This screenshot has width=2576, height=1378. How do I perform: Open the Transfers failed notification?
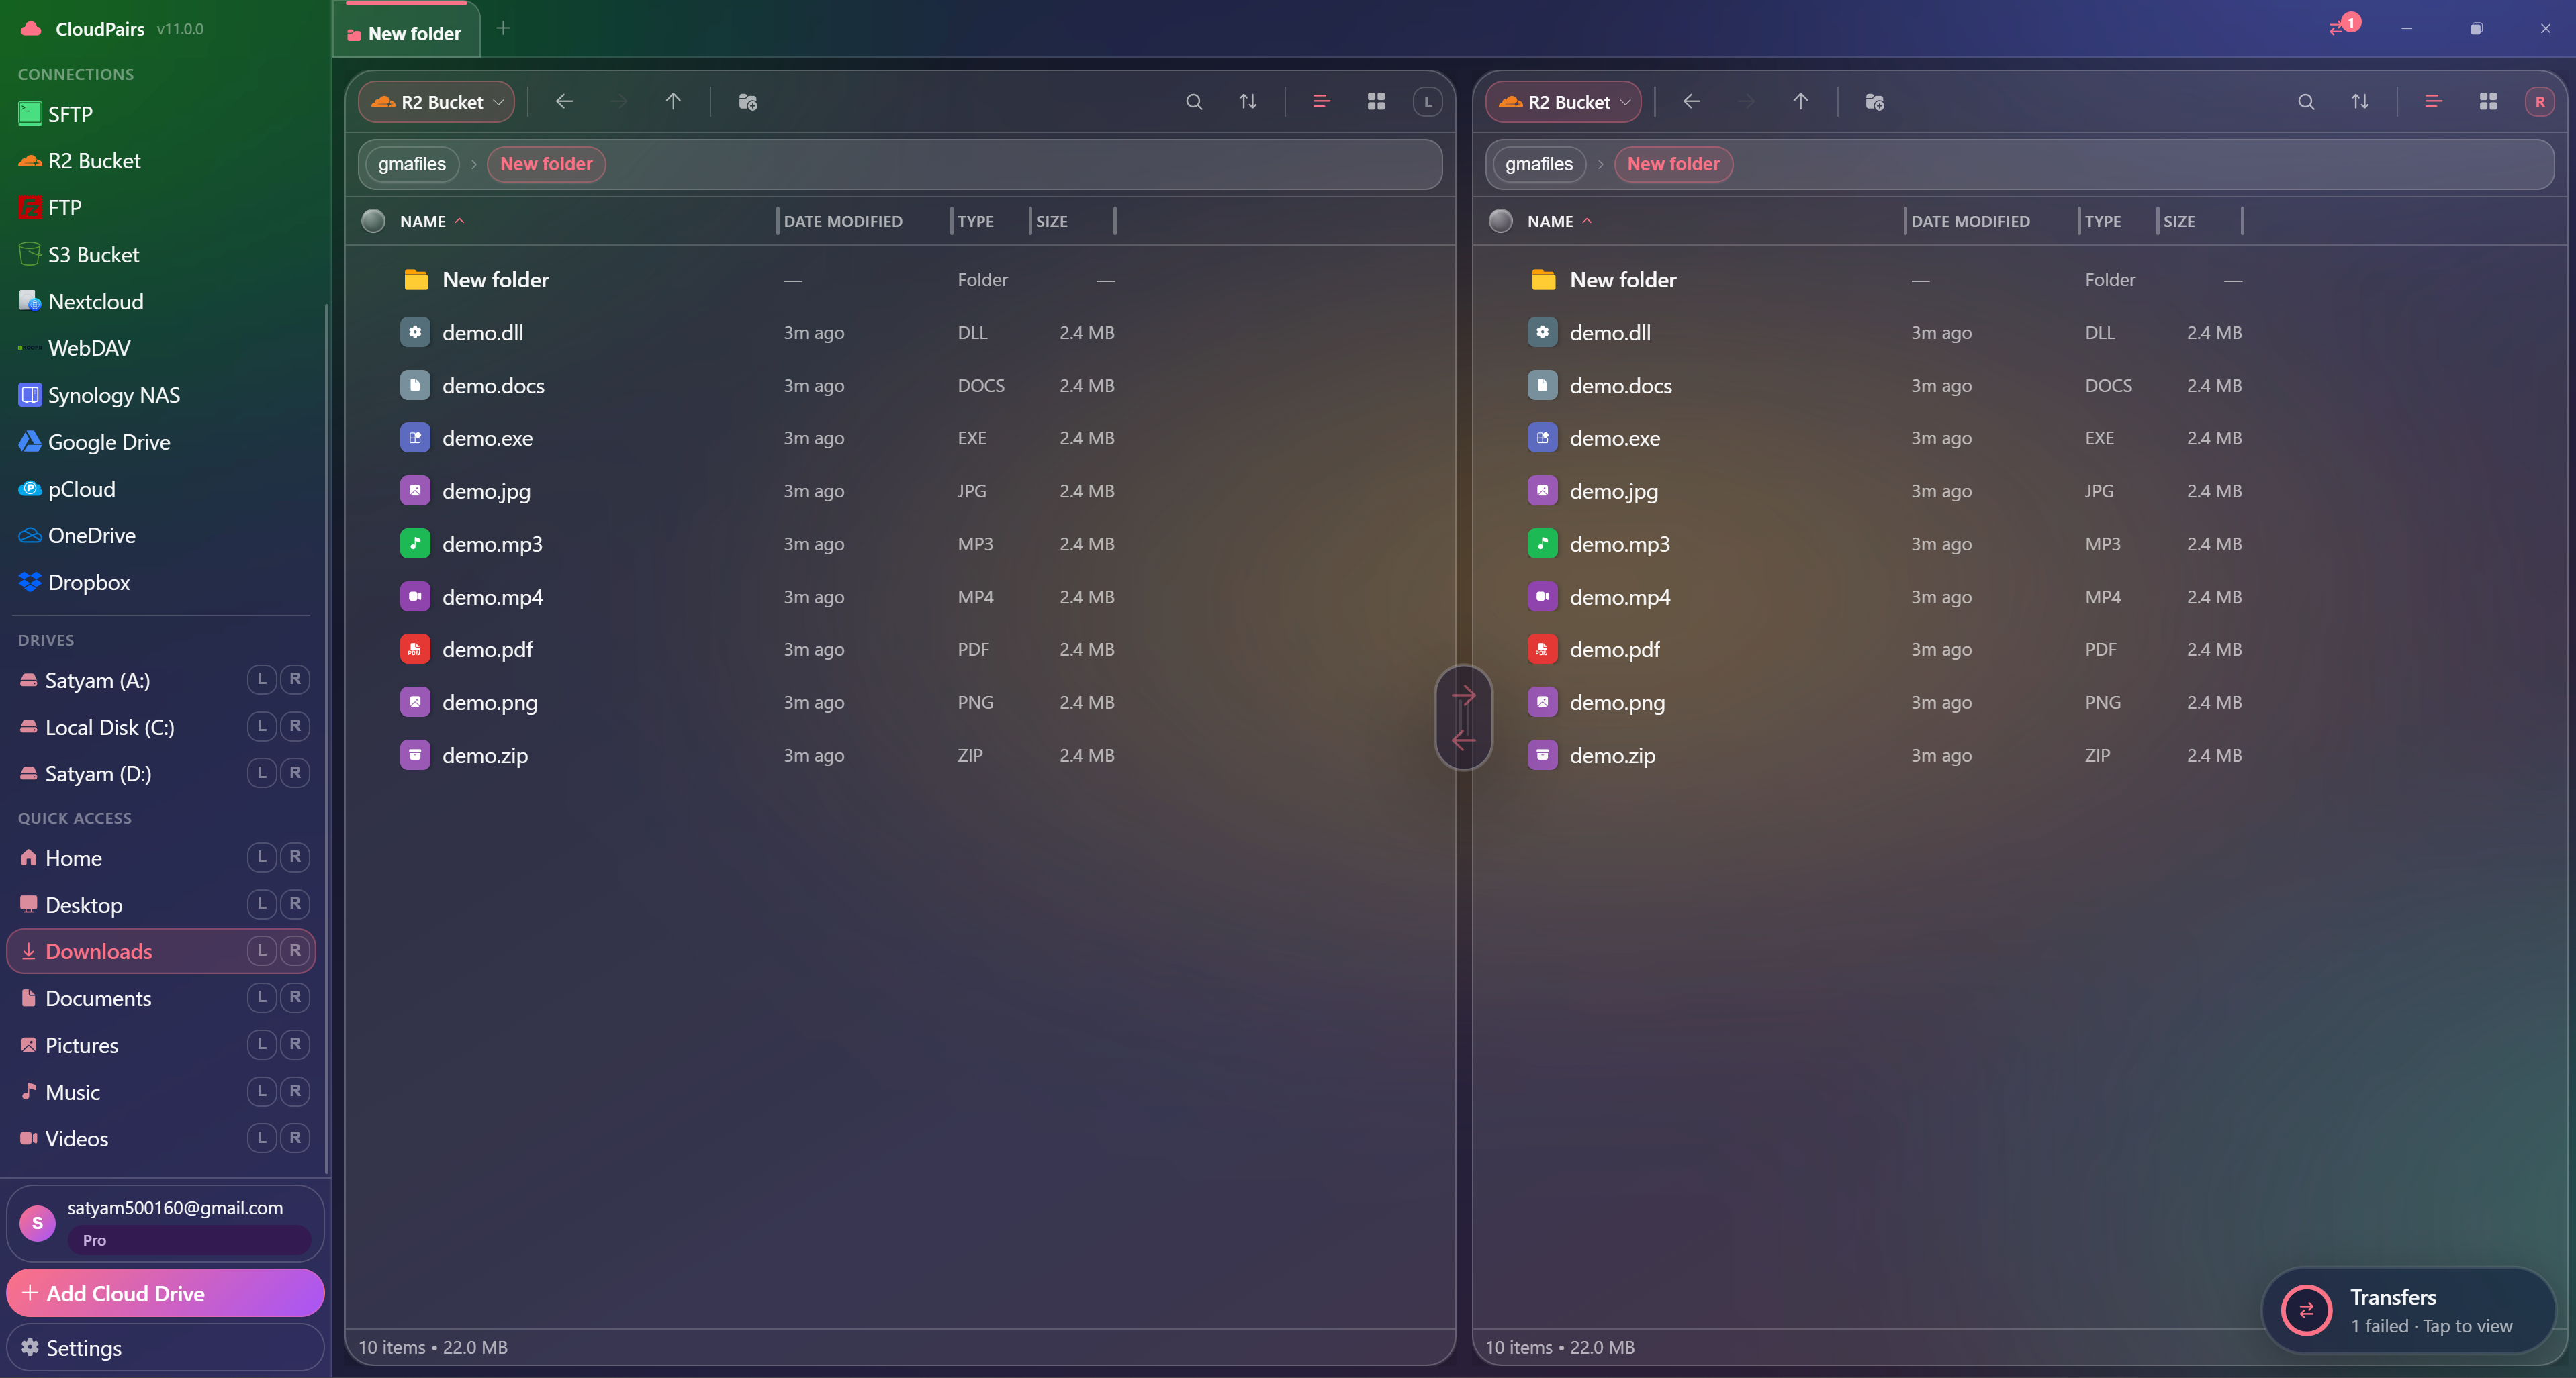coord(2409,1310)
